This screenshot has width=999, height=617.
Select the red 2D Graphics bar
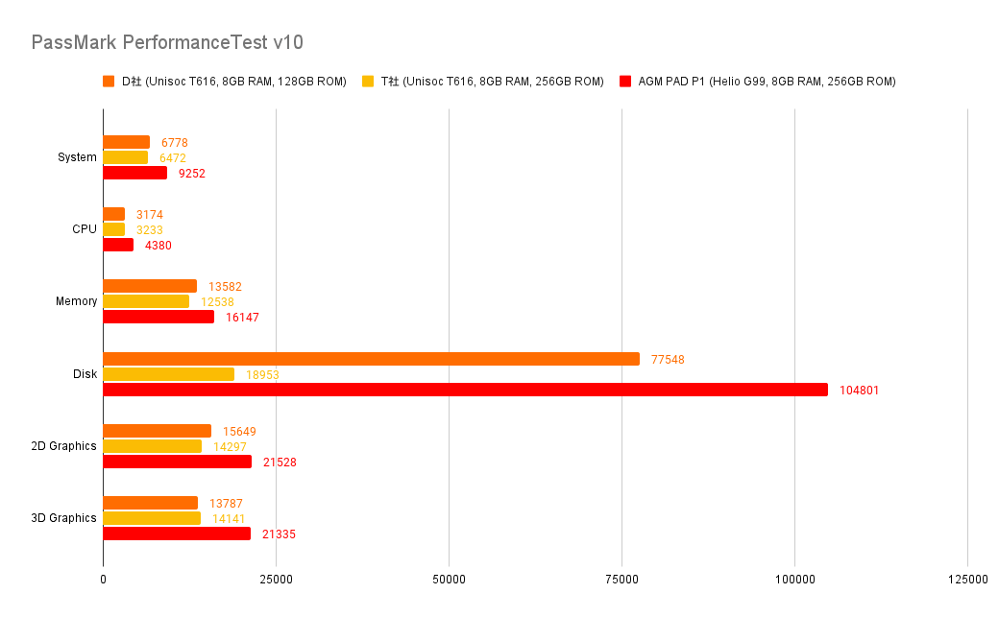tap(177, 462)
